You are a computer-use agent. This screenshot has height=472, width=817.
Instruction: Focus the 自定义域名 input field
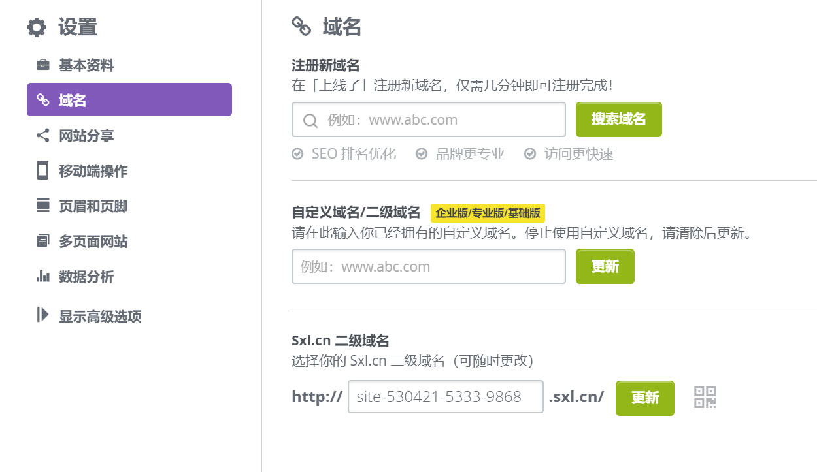[428, 266]
